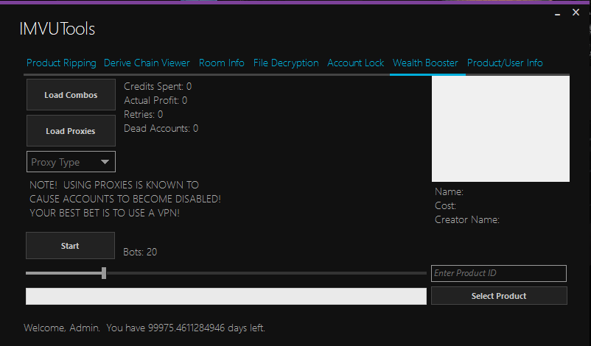Select the Room Info tab
This screenshot has height=346, width=591.
(221, 63)
